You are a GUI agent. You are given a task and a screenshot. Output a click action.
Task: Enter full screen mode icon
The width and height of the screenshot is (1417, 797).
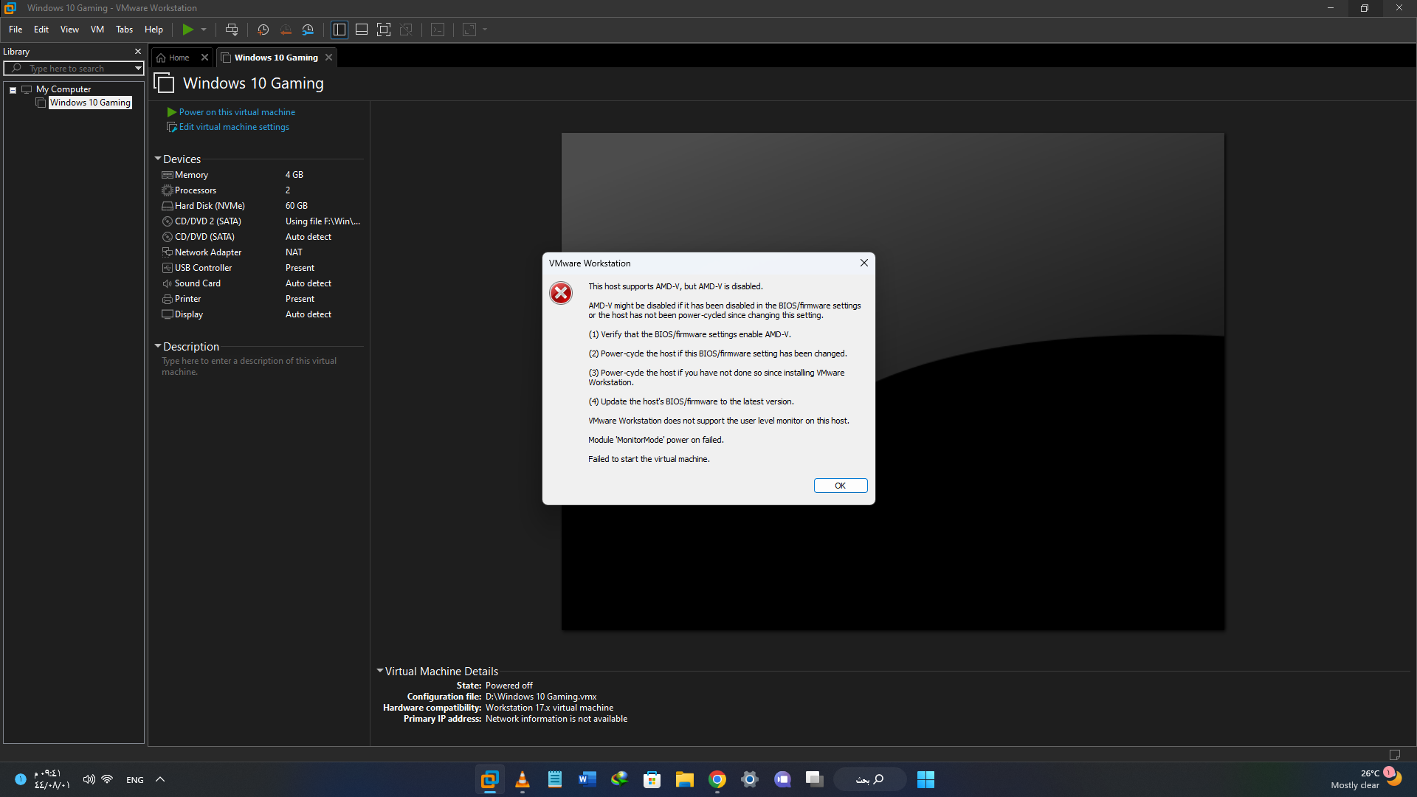tap(384, 30)
